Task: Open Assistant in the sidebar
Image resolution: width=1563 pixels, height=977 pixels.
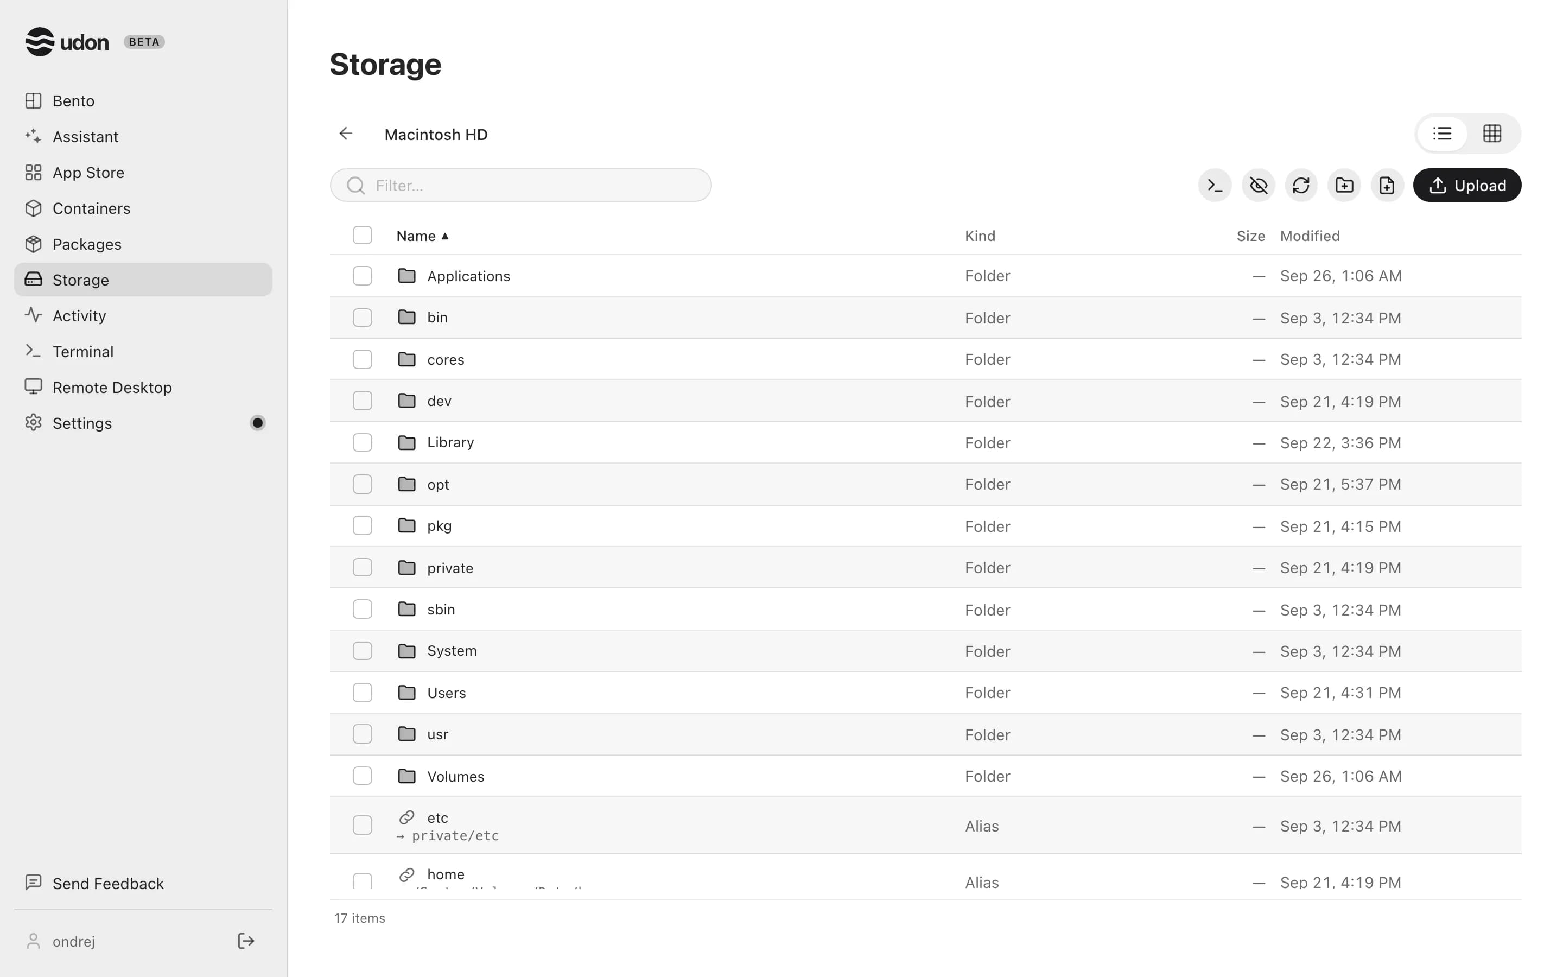Action: 143,136
